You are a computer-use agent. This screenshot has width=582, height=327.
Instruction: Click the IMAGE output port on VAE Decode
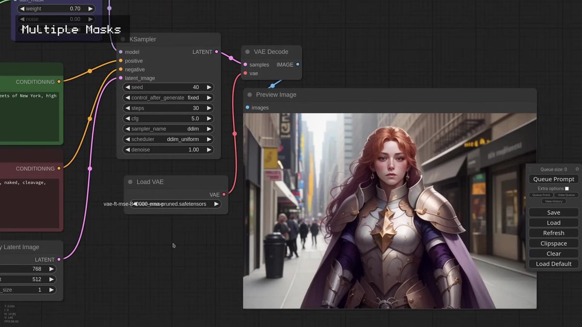pyautogui.click(x=298, y=64)
